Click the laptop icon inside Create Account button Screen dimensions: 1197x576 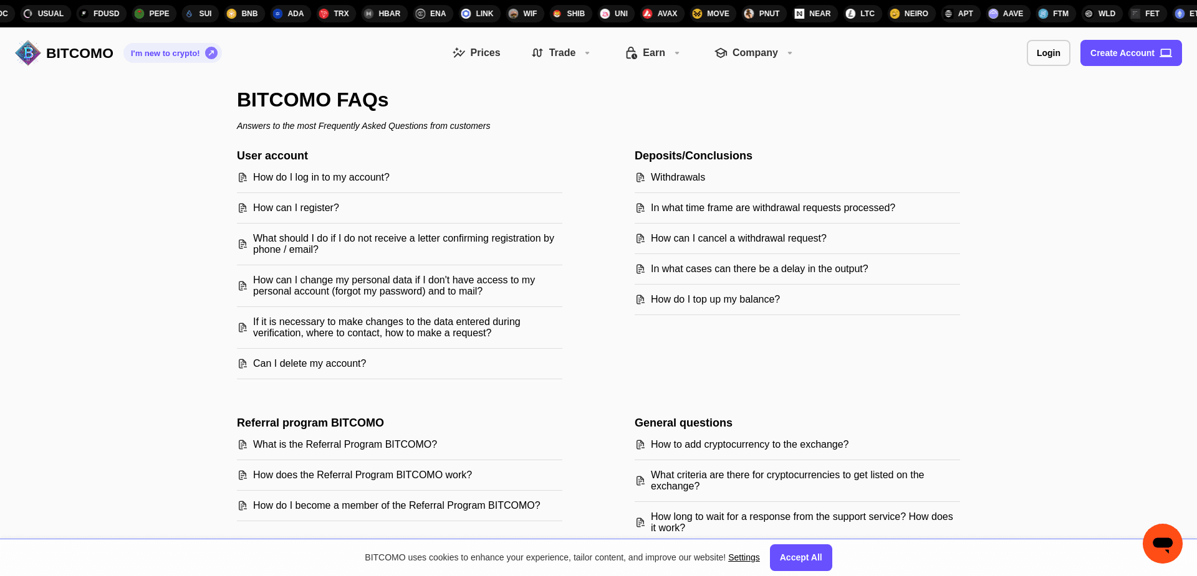coord(1165,53)
